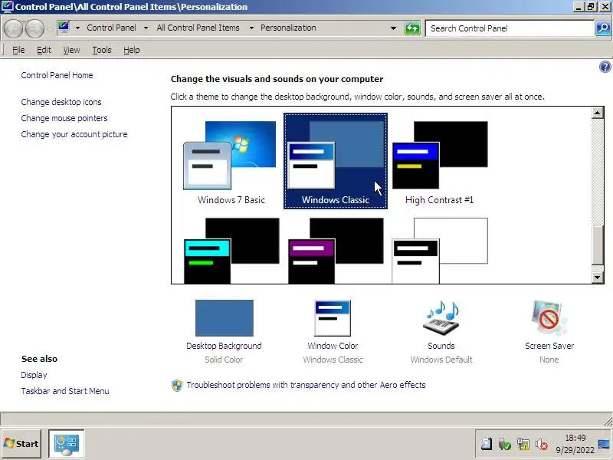Open Change mouse pointers
Viewport: 613px width, 460px height.
[64, 118]
